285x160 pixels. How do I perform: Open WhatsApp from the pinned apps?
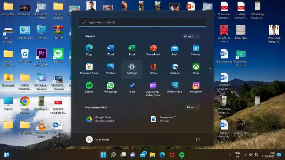pyautogui.click(x=110, y=87)
